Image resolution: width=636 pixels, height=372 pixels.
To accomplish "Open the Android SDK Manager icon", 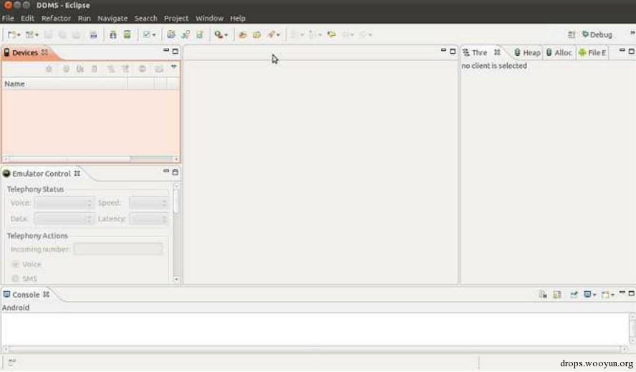I will tap(113, 34).
